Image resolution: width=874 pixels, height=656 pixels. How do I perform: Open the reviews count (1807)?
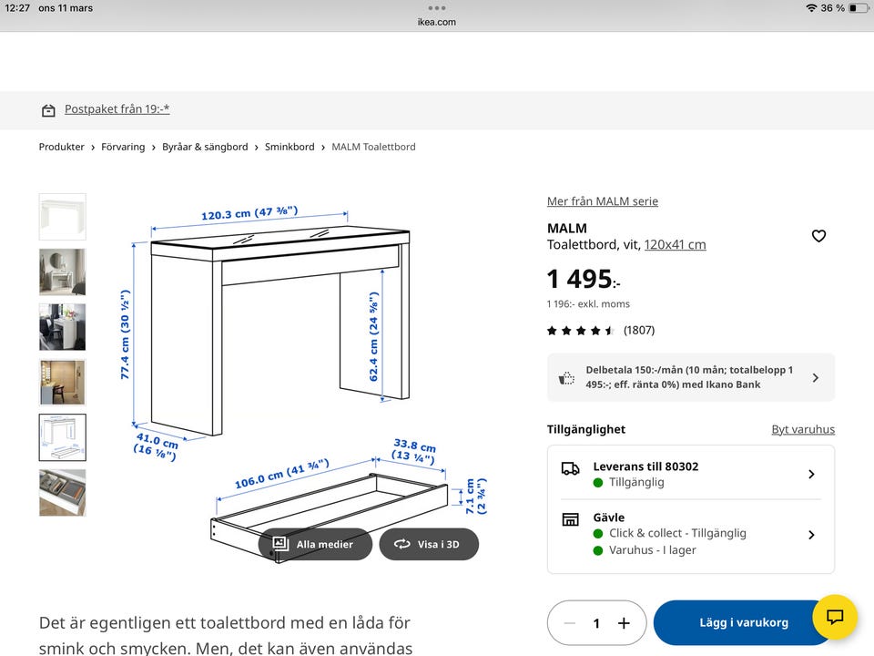tap(639, 330)
